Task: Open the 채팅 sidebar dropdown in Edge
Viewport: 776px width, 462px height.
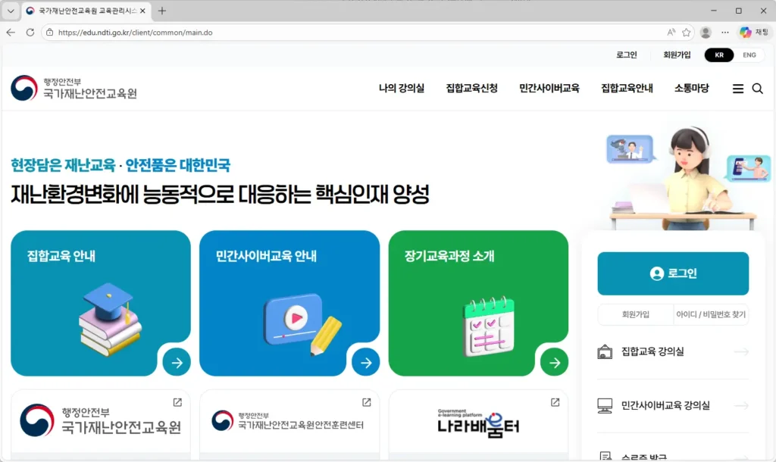Action: 756,33
